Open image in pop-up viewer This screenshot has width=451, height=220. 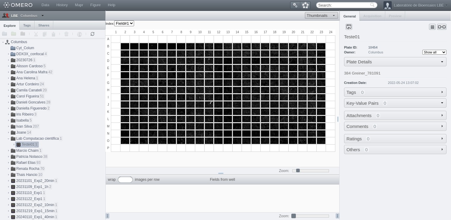pos(349,27)
